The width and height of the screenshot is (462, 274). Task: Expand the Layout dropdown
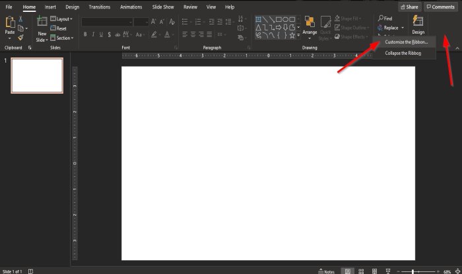(64, 19)
